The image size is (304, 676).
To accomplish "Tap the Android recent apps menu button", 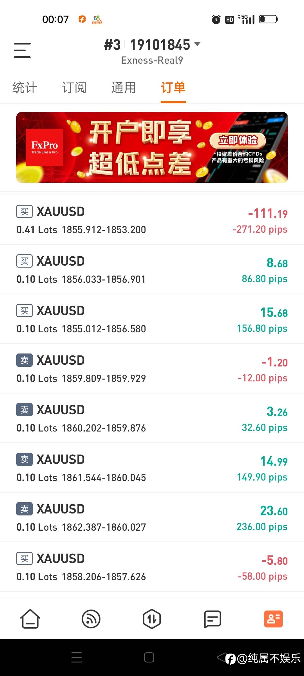I will pyautogui.click(x=77, y=657).
